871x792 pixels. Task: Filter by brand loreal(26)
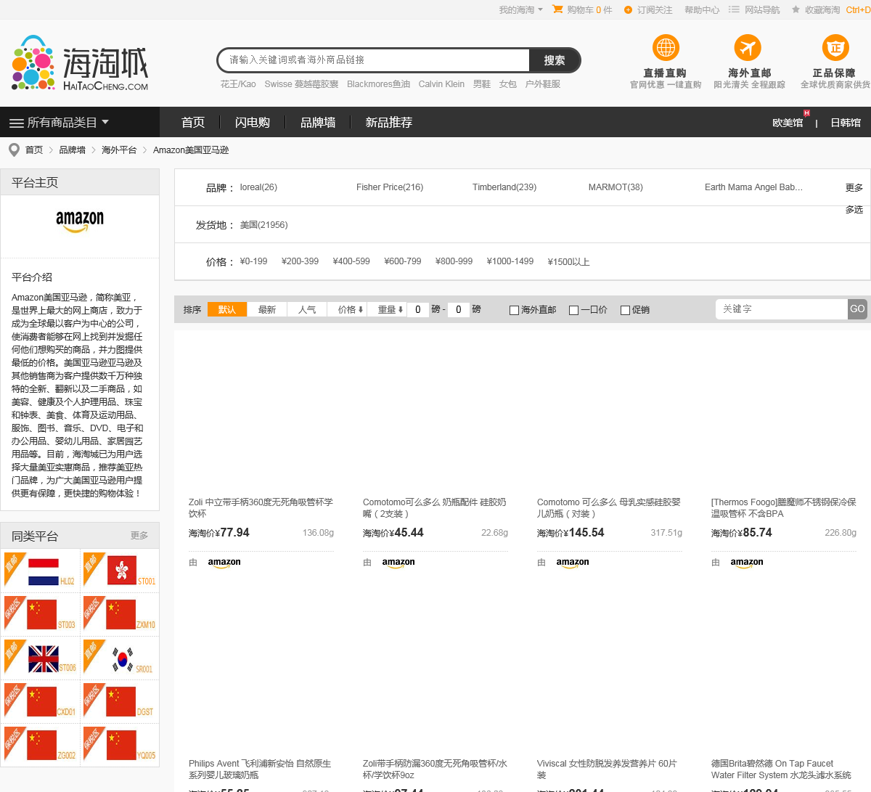[258, 187]
